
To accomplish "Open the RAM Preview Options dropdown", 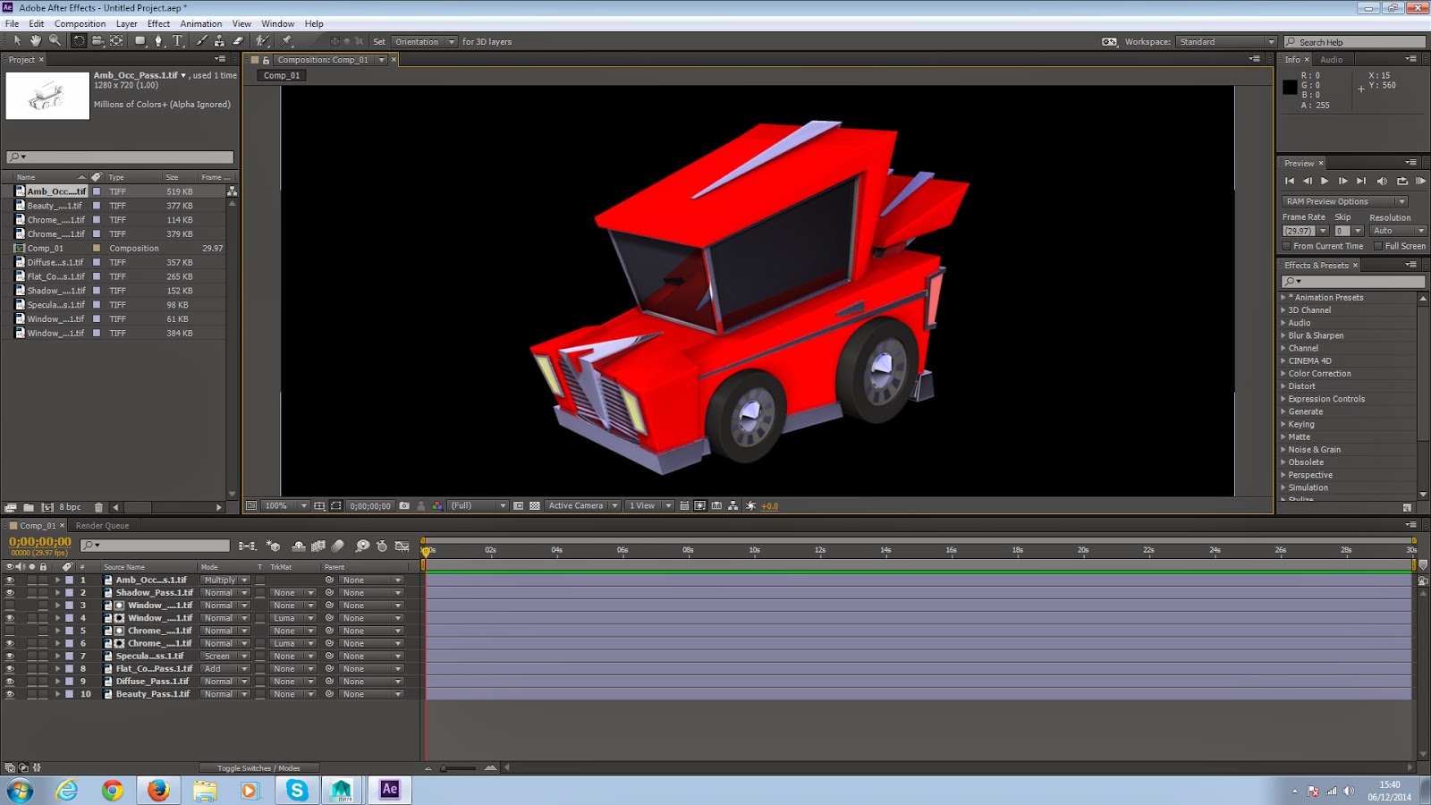I will [x=1345, y=201].
